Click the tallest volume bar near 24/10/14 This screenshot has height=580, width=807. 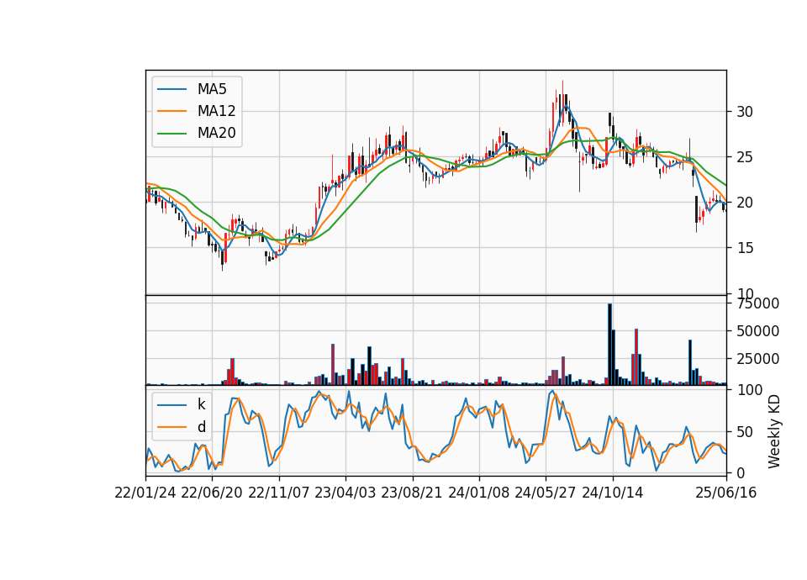coord(610,345)
